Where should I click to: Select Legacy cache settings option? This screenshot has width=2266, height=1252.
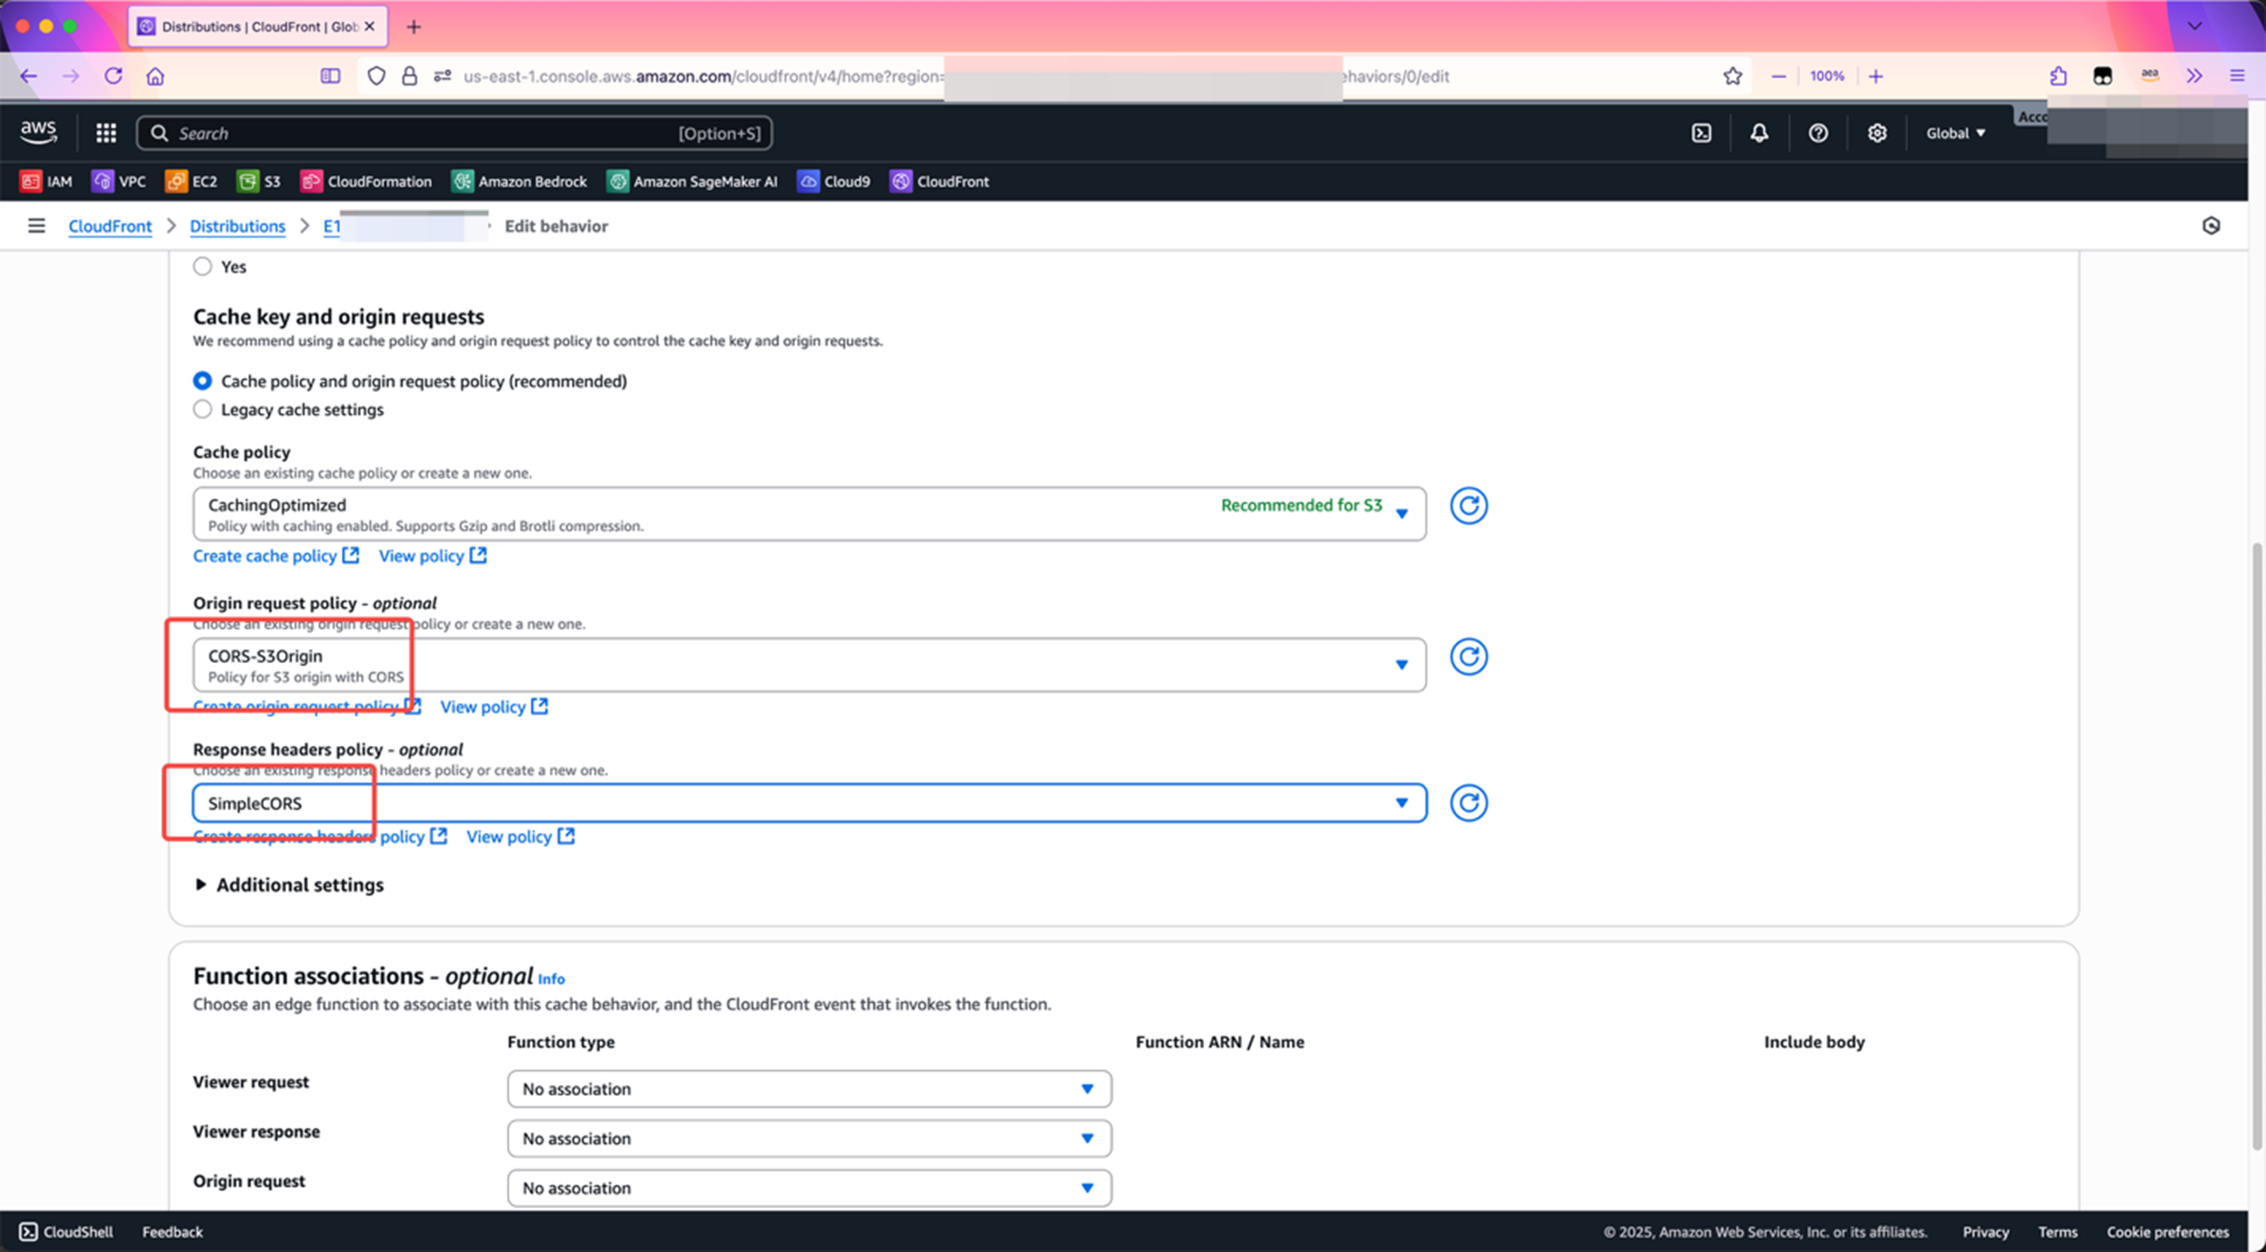tap(202, 410)
